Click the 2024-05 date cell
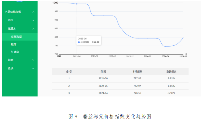The image size is (201, 120). (x=103, y=86)
